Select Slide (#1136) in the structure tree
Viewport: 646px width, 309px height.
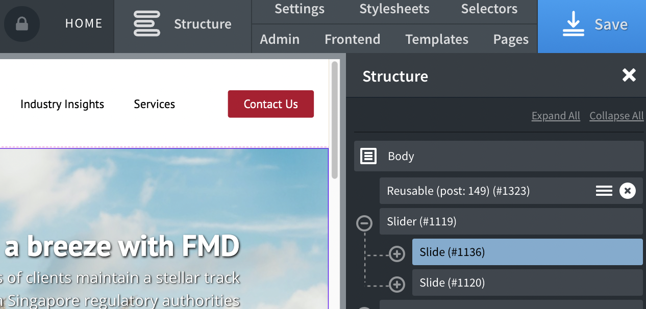[x=528, y=252]
